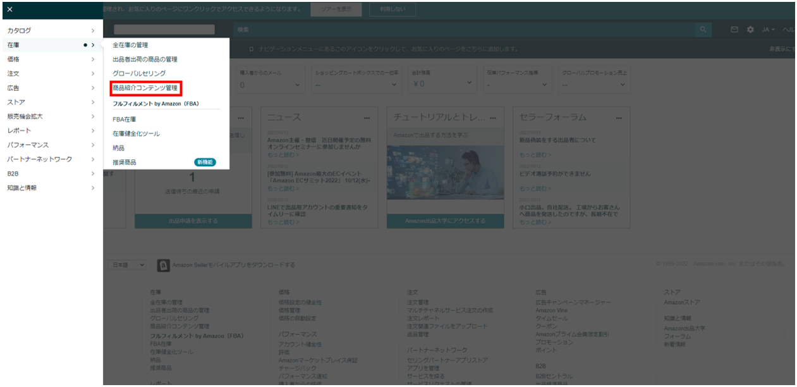Open 返品管理 footer link
797x387 pixels.
[x=418, y=334]
